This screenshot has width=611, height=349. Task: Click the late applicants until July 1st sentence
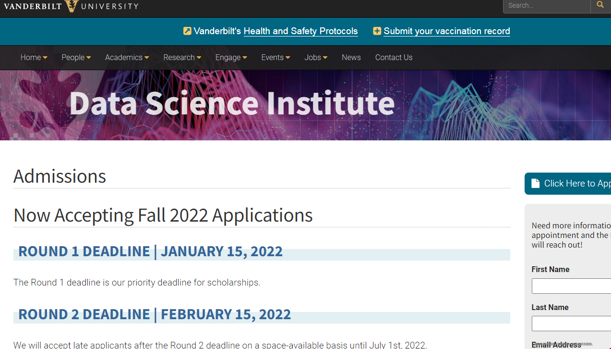[220, 345]
